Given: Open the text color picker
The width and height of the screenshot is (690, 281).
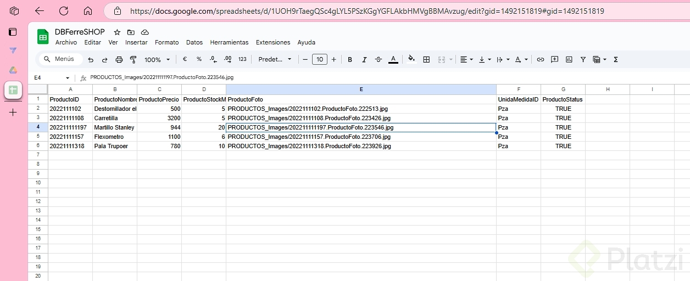Looking at the screenshot, I should [x=393, y=59].
